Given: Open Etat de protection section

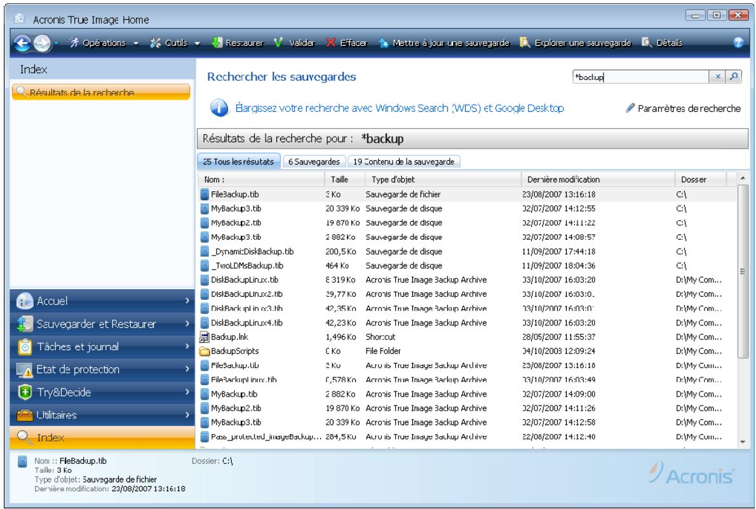Looking at the screenshot, I should coord(102,369).
